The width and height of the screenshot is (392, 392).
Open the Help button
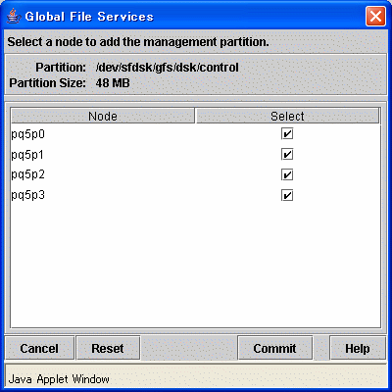358,348
